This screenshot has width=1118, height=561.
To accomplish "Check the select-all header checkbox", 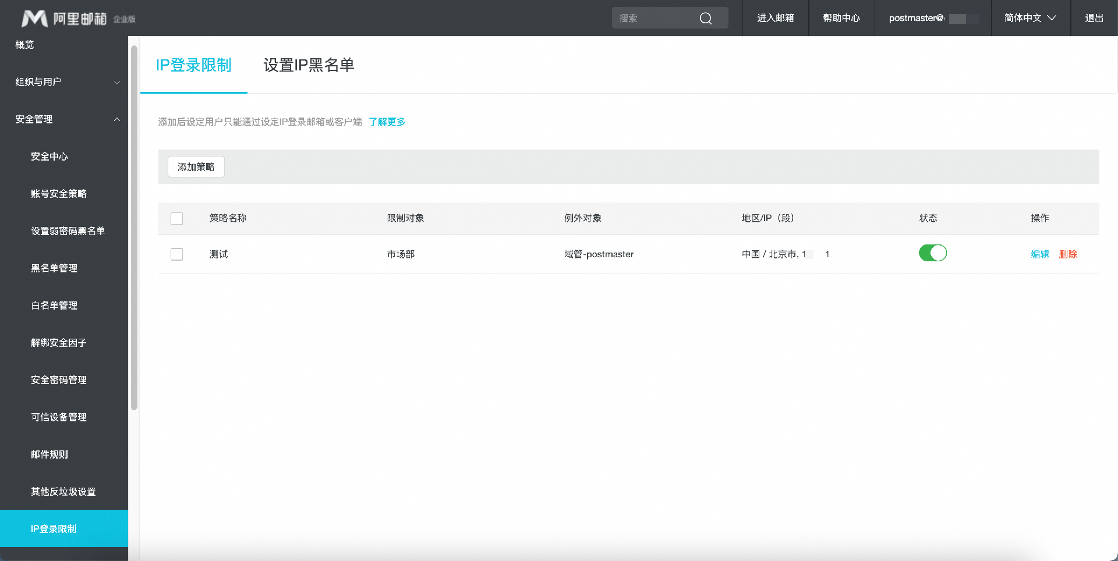I will (x=177, y=218).
